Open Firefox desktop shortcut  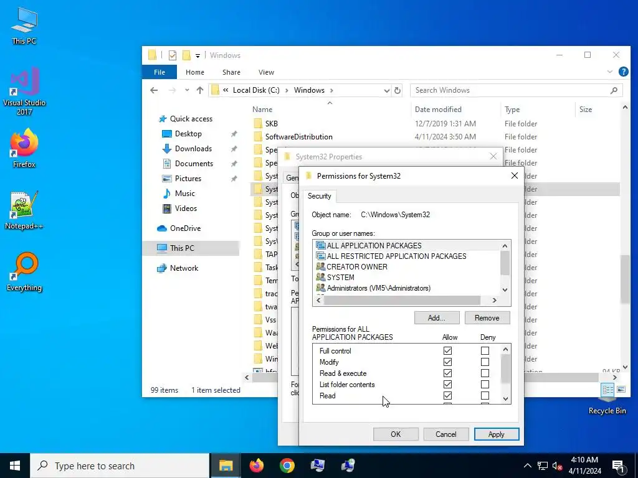(x=24, y=148)
